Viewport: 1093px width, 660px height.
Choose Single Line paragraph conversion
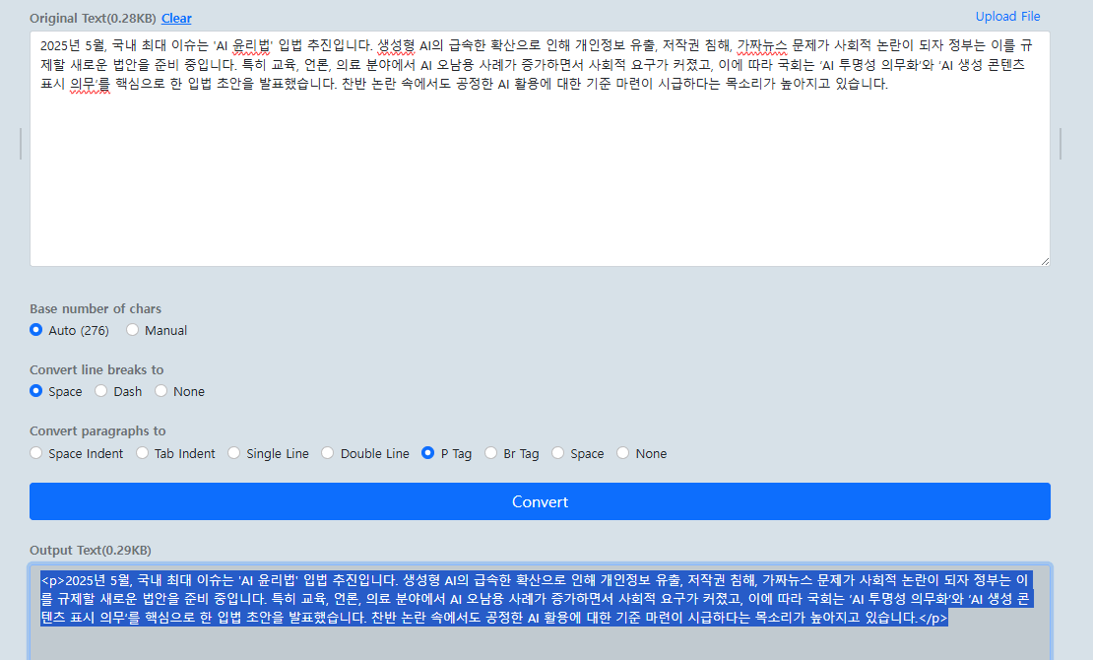click(233, 453)
